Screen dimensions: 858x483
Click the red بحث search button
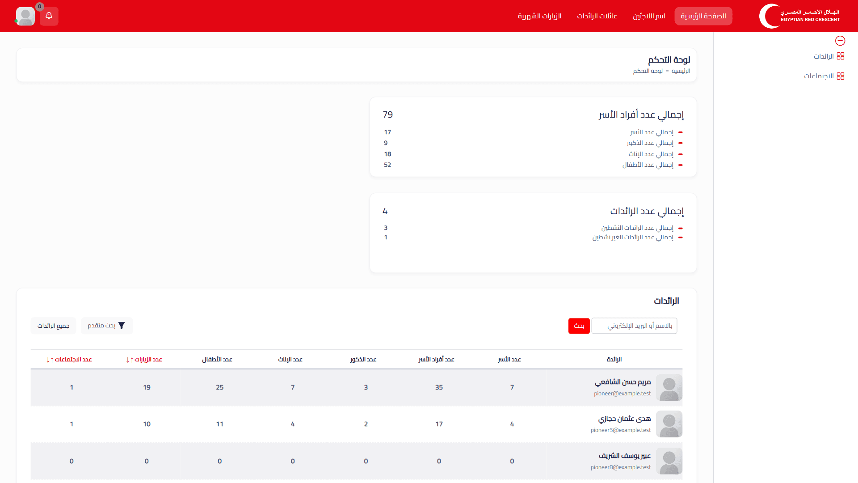579,326
